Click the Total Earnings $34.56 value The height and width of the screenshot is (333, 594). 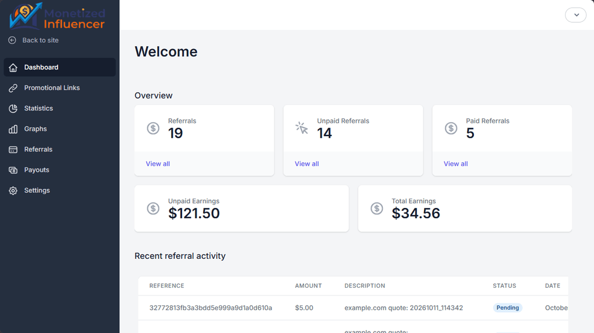[416, 214]
